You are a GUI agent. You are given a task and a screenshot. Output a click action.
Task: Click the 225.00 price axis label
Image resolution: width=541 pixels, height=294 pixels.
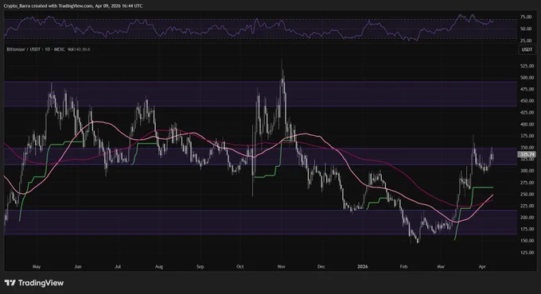pyautogui.click(x=527, y=206)
